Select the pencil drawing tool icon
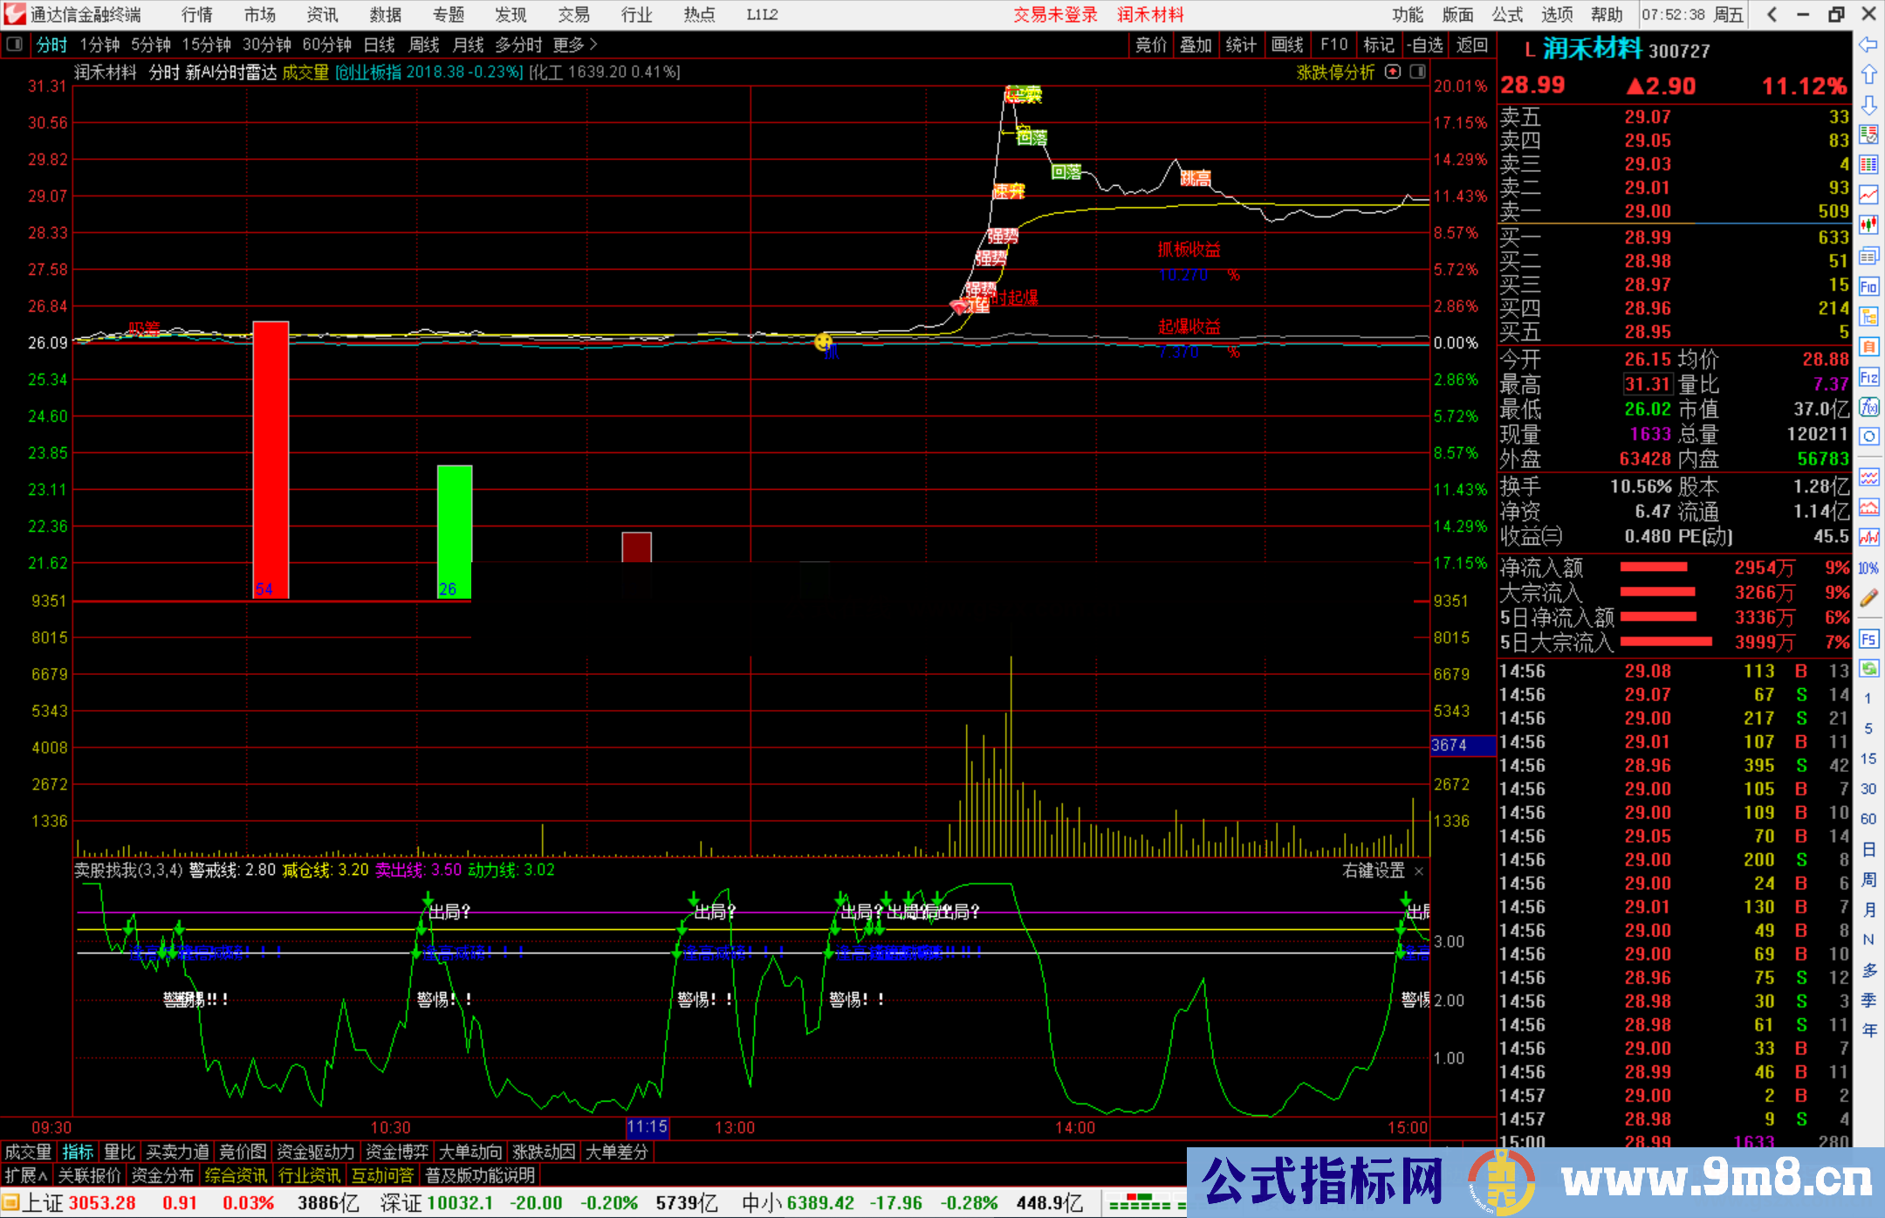 pos(1868,598)
